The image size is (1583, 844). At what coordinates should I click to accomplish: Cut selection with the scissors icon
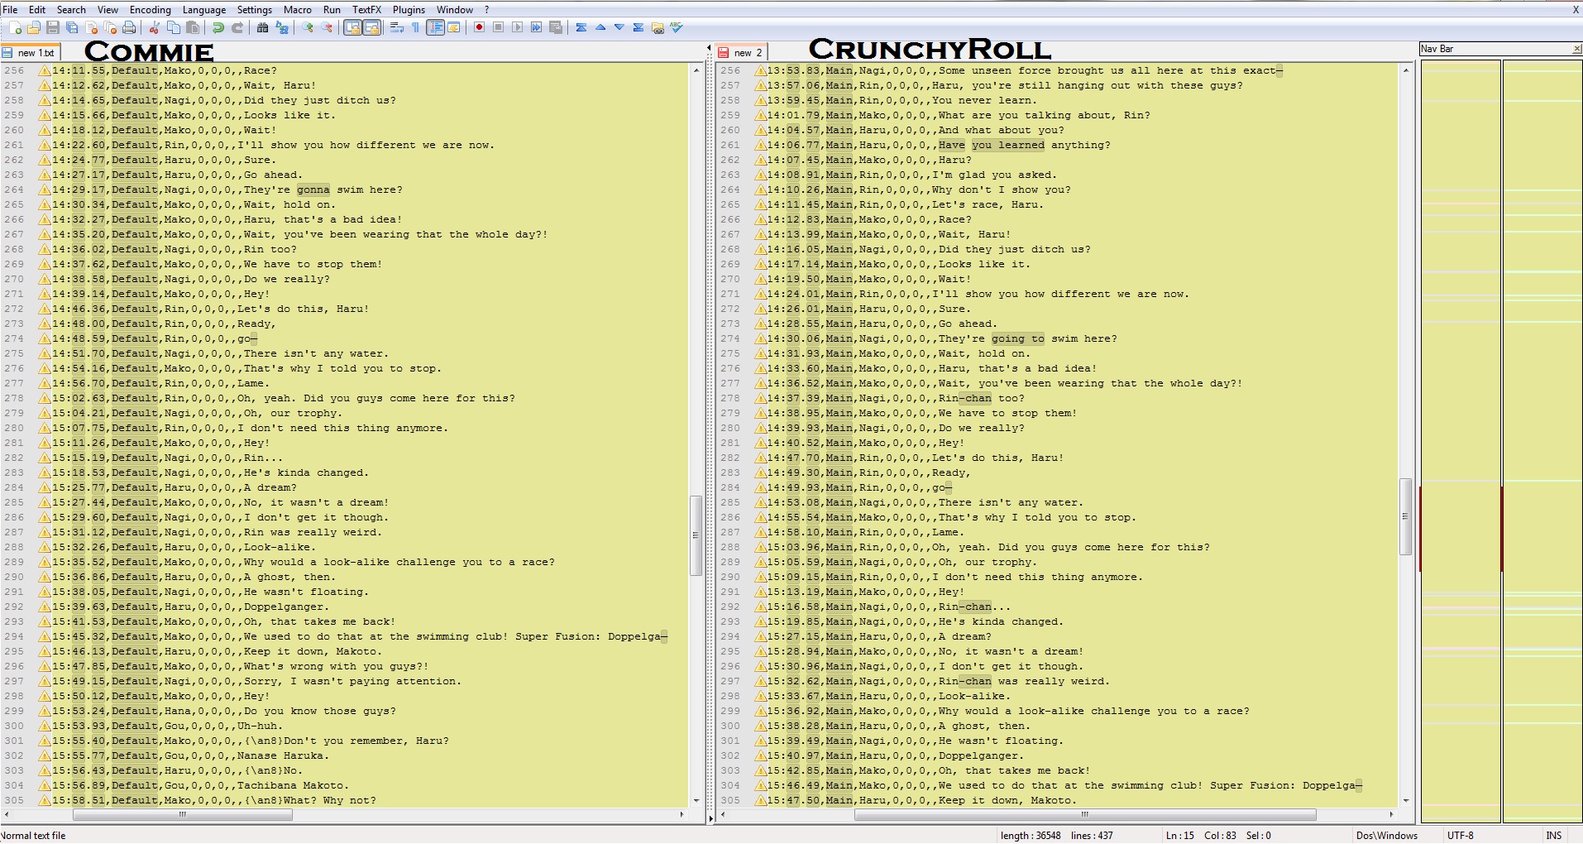(x=154, y=27)
